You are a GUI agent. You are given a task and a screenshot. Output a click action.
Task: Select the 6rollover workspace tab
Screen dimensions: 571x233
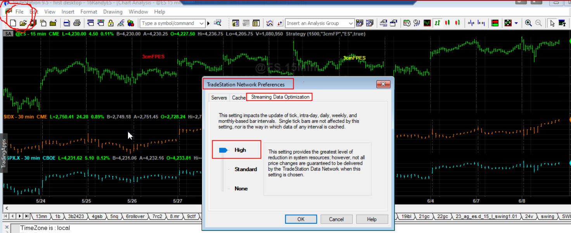(135, 216)
